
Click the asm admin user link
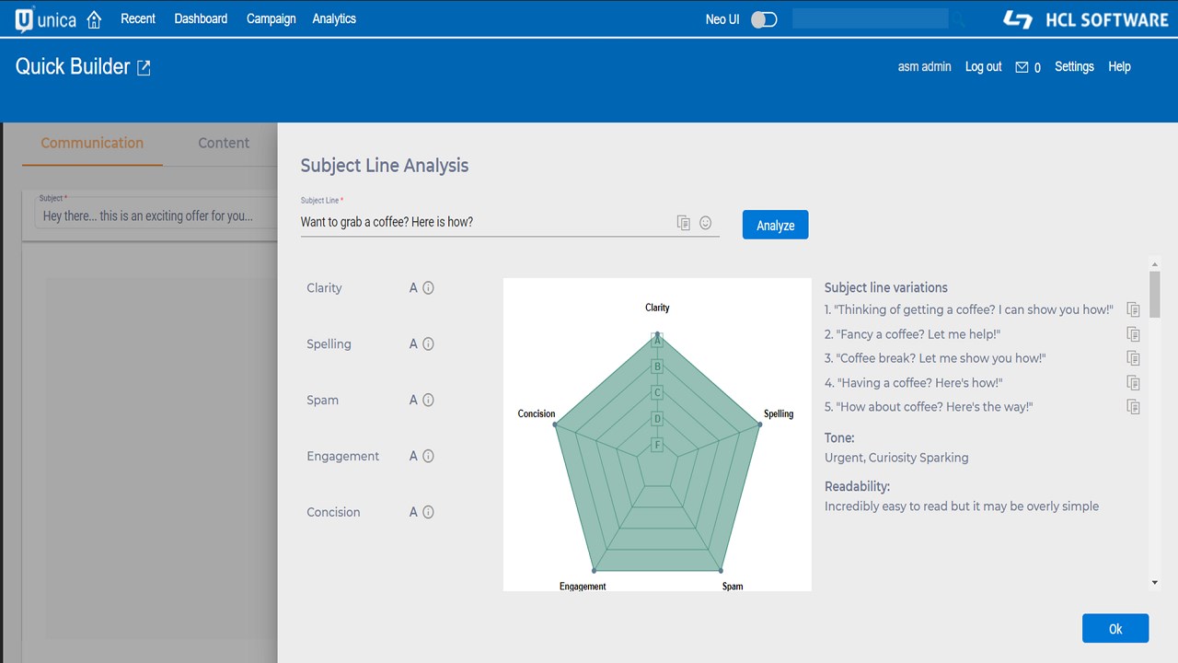tap(925, 67)
